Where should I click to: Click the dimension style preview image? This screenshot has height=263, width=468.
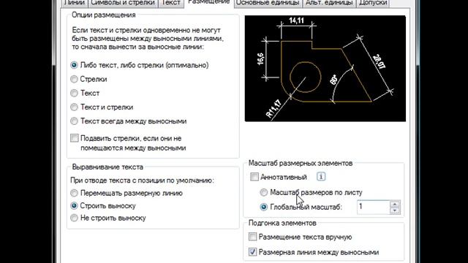(325, 69)
